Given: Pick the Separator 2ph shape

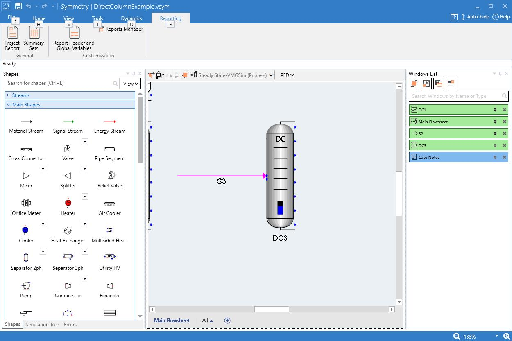Looking at the screenshot, I should (26, 257).
